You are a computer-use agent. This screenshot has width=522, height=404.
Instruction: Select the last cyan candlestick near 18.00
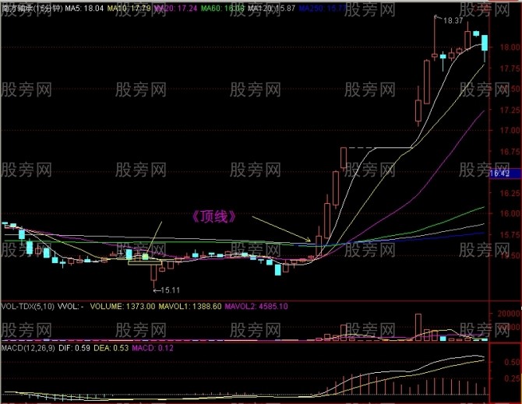pos(485,44)
